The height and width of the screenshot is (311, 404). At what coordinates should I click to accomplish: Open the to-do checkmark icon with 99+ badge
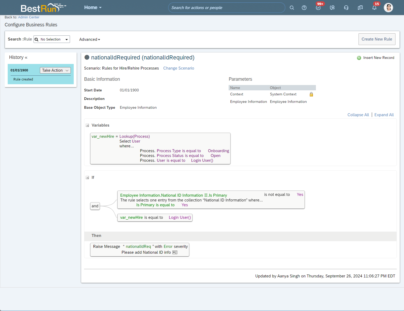click(318, 8)
